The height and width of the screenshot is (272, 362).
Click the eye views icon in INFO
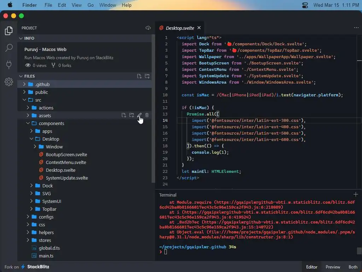pos(28,65)
